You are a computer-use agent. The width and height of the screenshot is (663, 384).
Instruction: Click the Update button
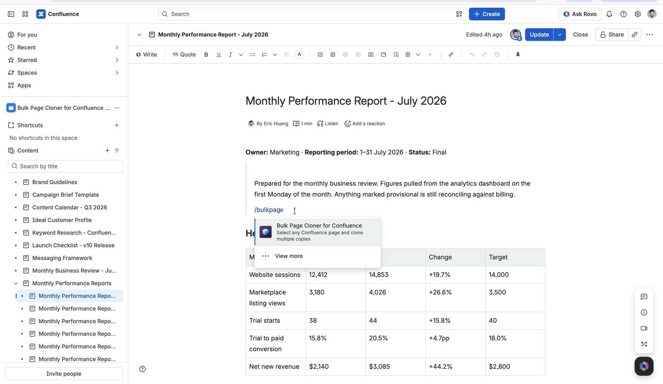click(x=539, y=35)
